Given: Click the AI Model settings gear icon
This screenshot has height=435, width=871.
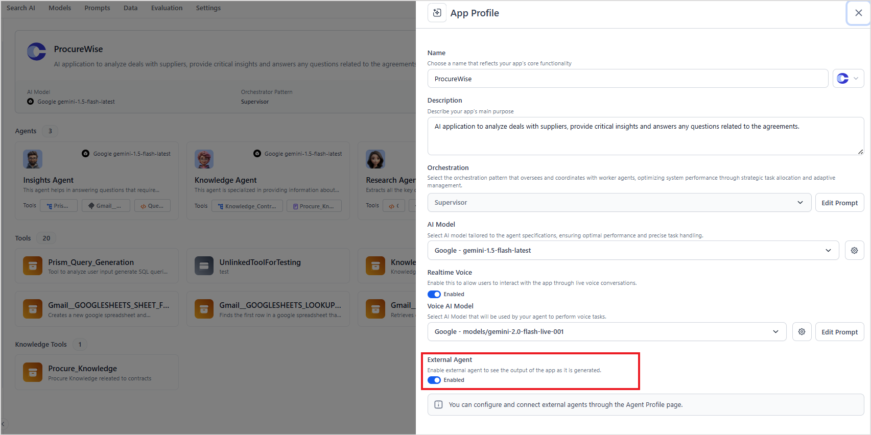Looking at the screenshot, I should pos(854,250).
